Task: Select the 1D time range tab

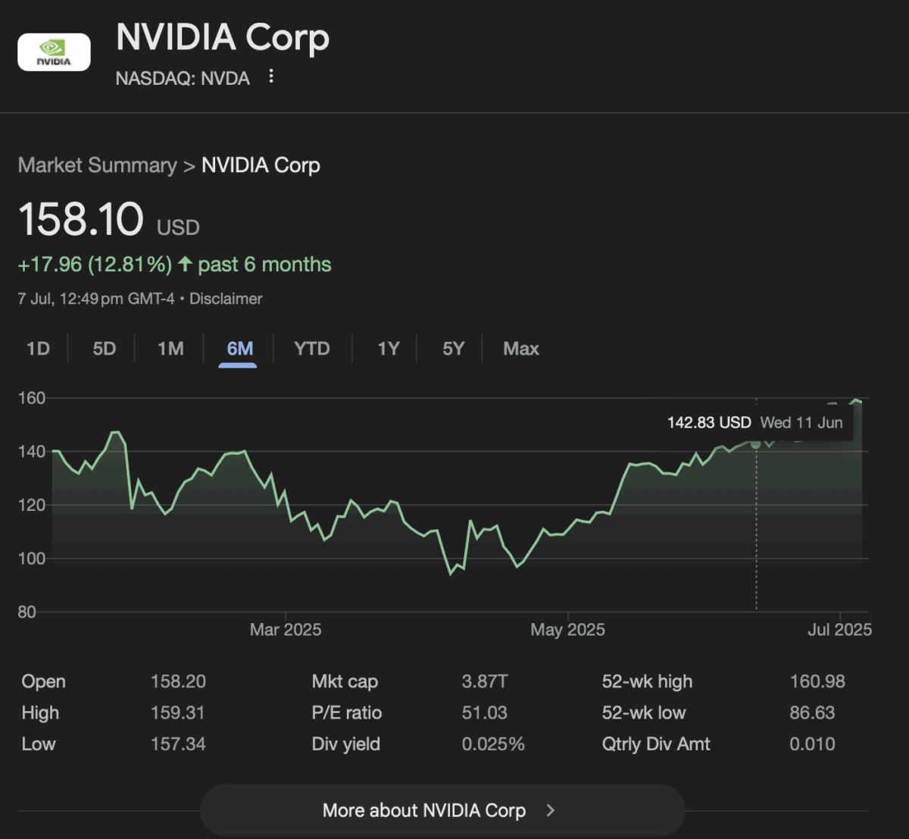Action: pos(38,349)
